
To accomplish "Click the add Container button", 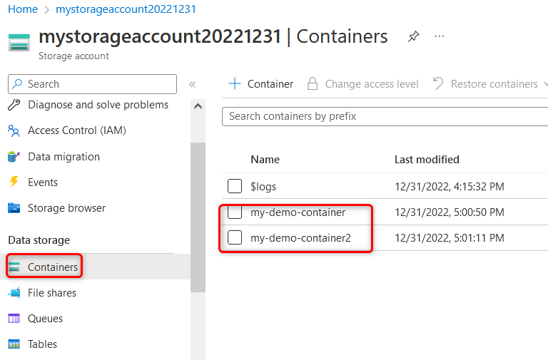I will pos(261,84).
